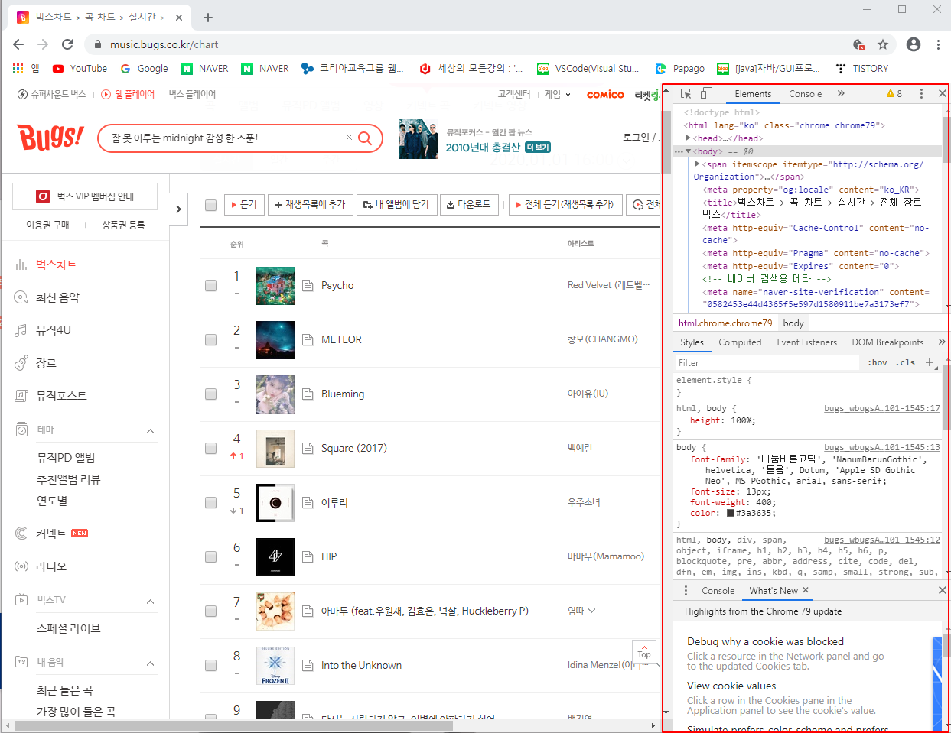The height and width of the screenshot is (733, 951).
Task: Click the Bugs! logo
Action: tap(50, 138)
